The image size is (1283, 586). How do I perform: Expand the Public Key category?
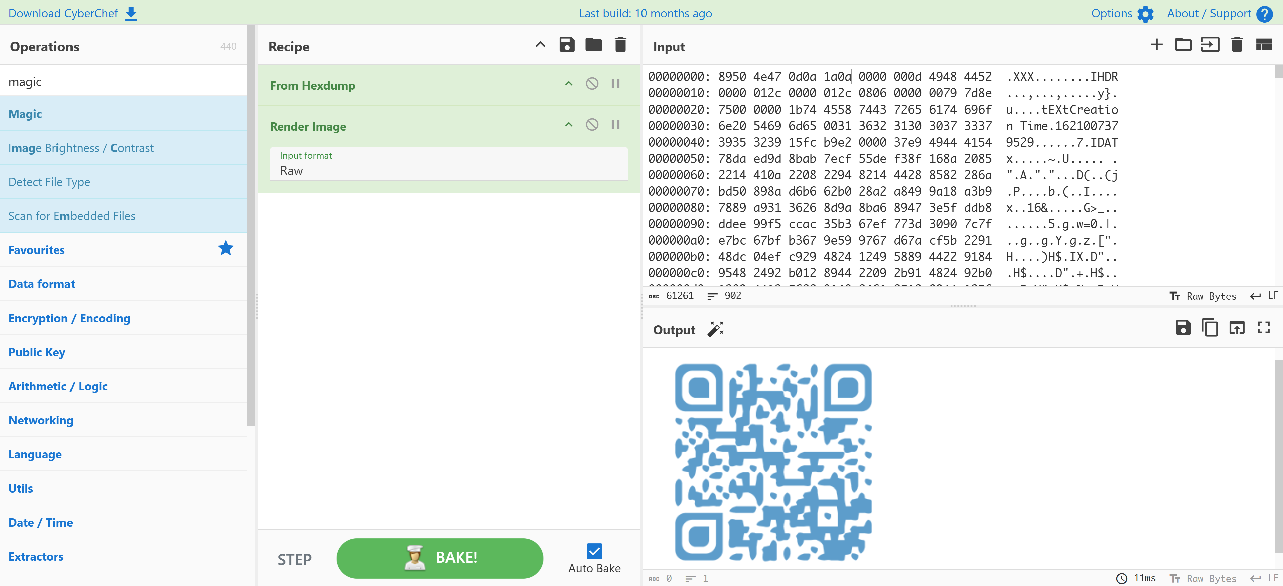pyautogui.click(x=123, y=352)
